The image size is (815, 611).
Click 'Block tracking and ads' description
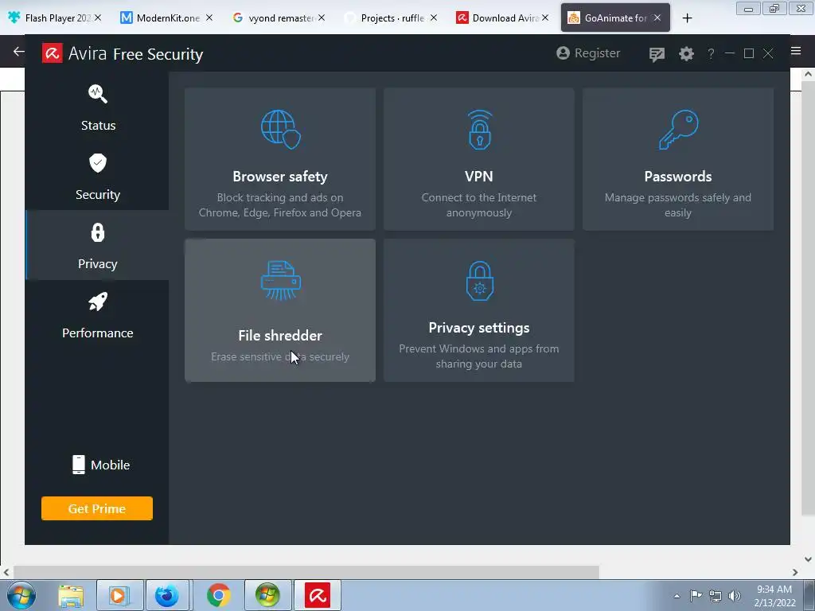pos(280,204)
